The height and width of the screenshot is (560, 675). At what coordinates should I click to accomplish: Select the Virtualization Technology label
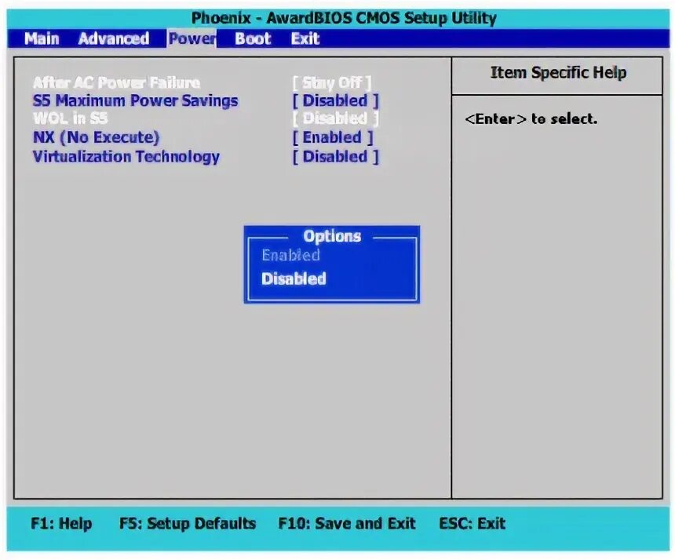126,157
